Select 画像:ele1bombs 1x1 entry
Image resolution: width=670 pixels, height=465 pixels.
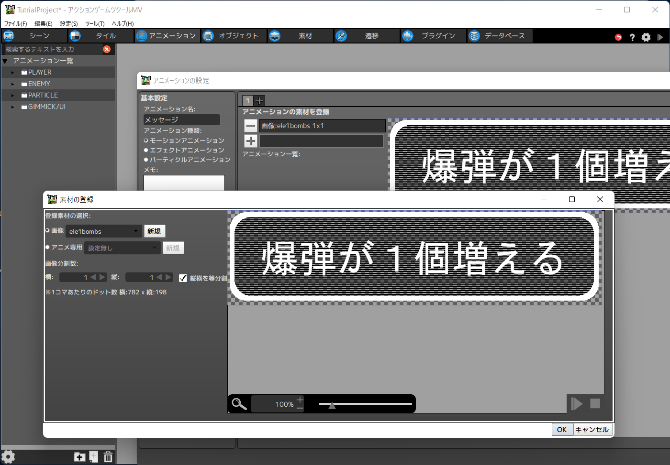322,126
